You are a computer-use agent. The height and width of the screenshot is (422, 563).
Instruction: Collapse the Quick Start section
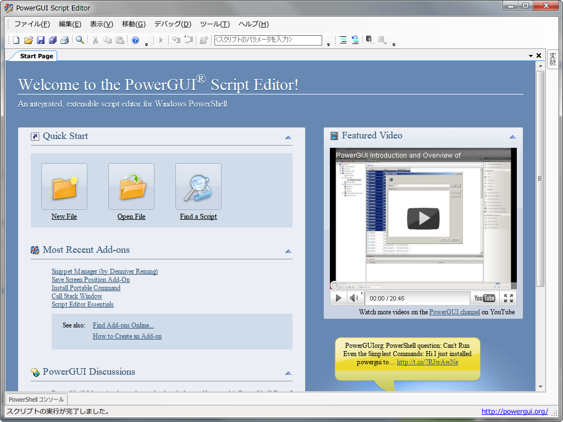288,137
